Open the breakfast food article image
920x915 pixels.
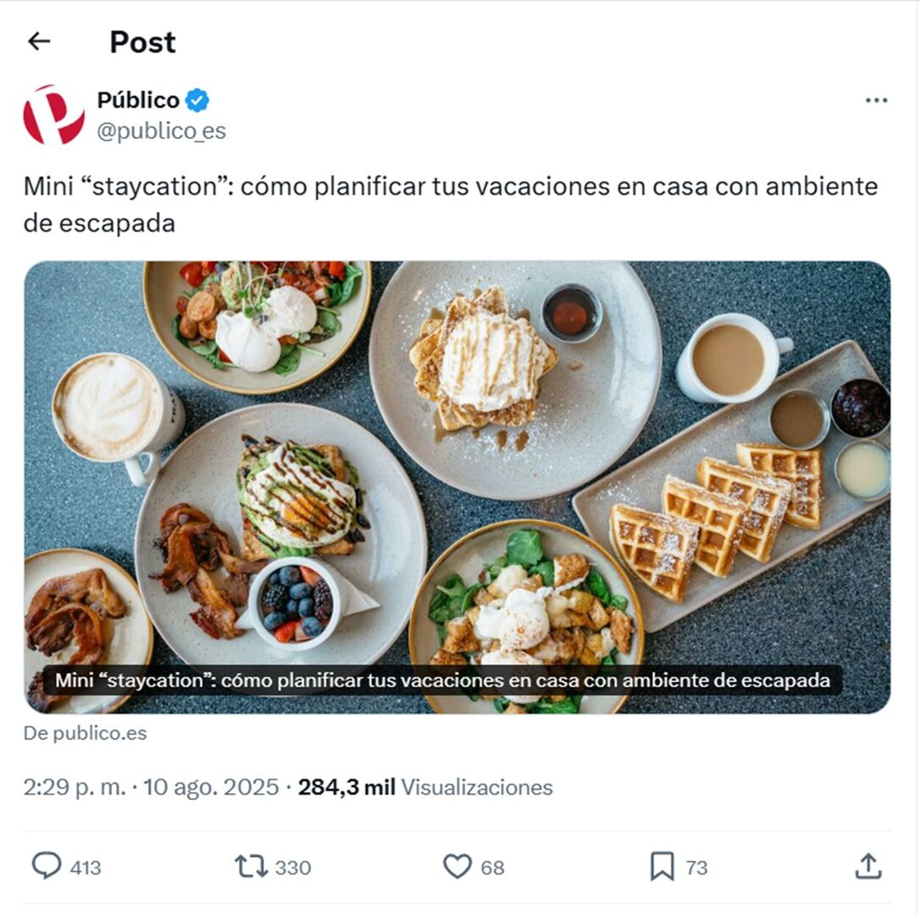[x=457, y=487]
